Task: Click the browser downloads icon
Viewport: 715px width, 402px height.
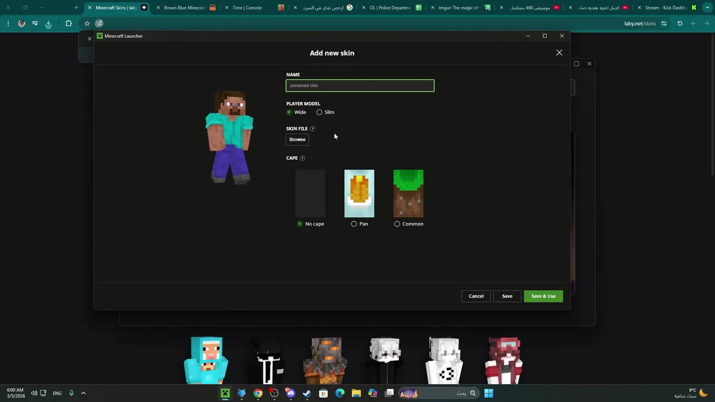Action: click(48, 23)
